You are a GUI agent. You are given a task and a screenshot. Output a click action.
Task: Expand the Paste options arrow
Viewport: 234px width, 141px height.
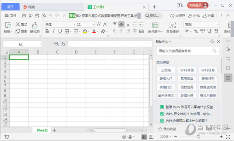[12, 31]
